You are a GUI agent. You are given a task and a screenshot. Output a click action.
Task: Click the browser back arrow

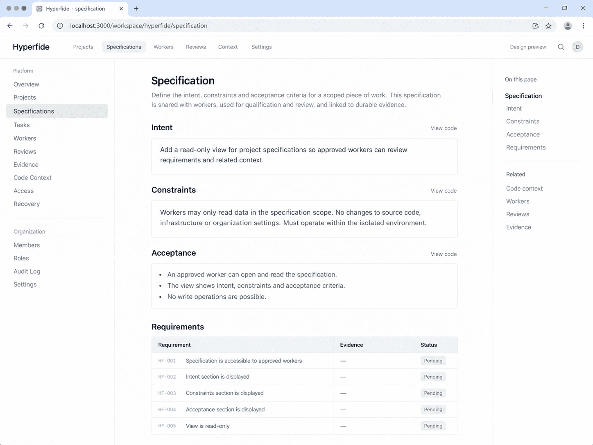10,26
